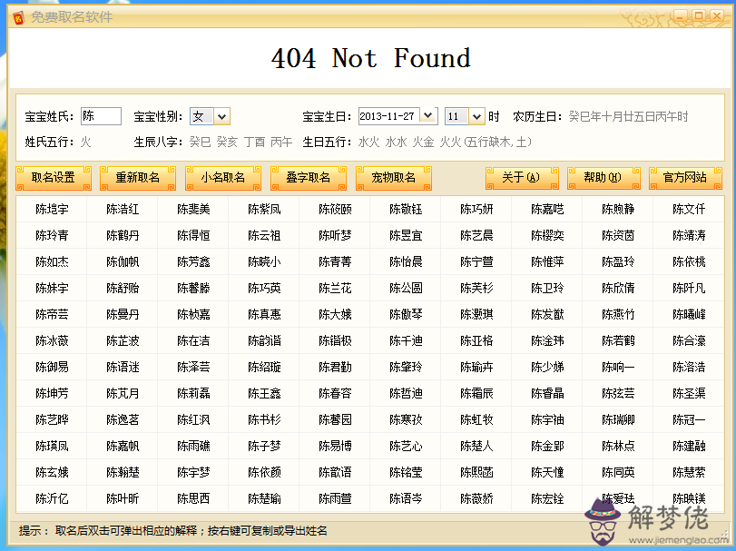The height and width of the screenshot is (551, 736).
Task: Click the name 陈沂亿 in bottom row
Action: (x=52, y=499)
